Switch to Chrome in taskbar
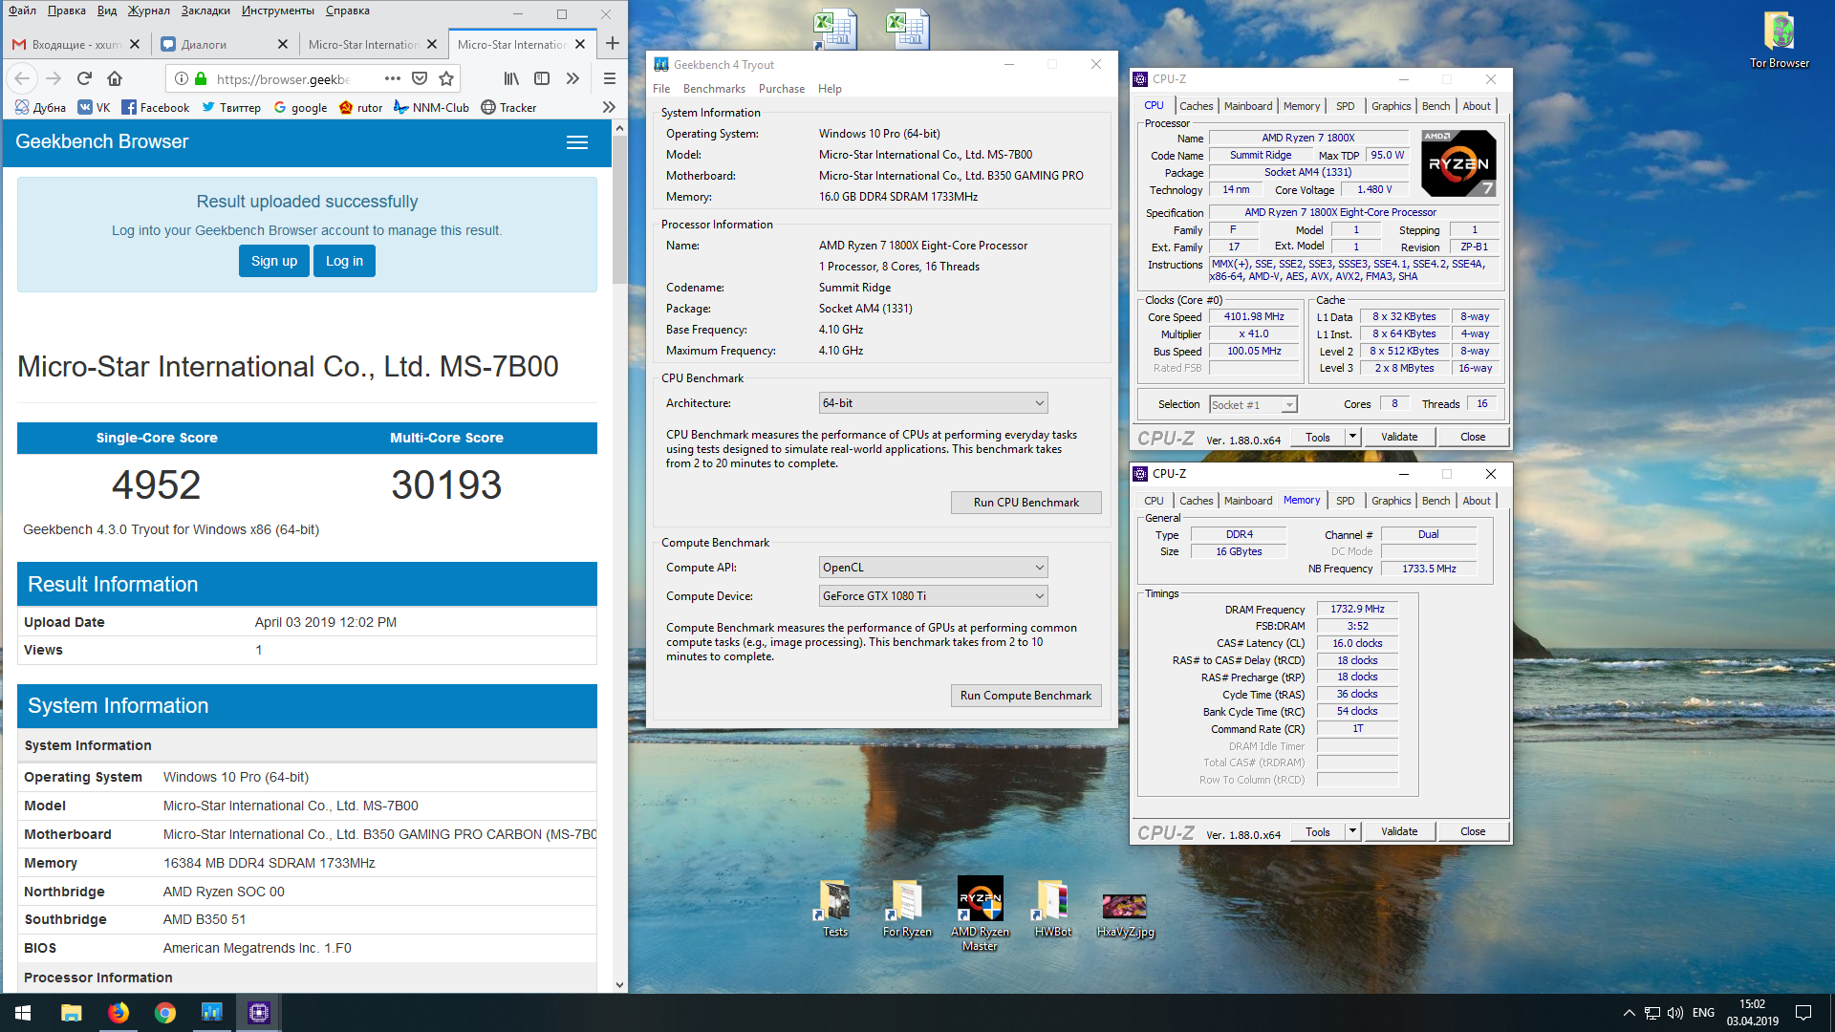Image resolution: width=1835 pixels, height=1032 pixels. pos(164,1013)
